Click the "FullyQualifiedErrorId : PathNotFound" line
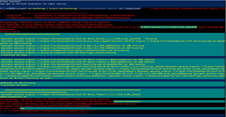The width and height of the screenshot is (226, 117). tap(67, 18)
